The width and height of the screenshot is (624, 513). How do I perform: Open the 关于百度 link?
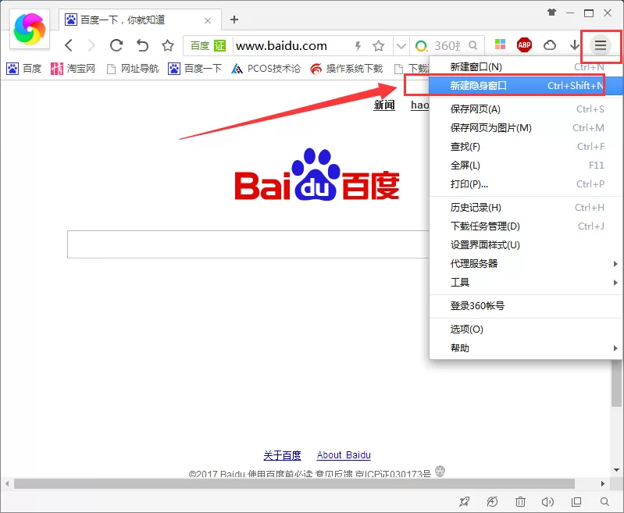point(282,455)
